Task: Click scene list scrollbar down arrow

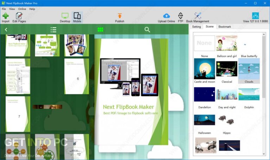Action: [264, 154]
